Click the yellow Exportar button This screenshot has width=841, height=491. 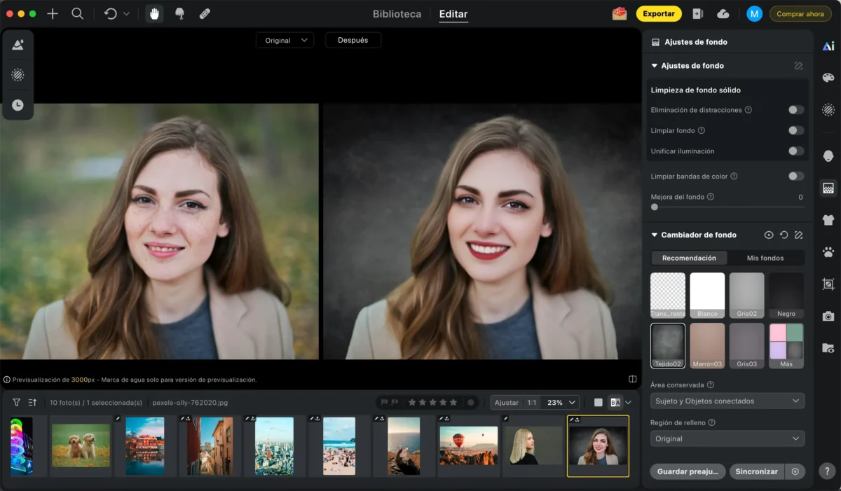pos(659,14)
